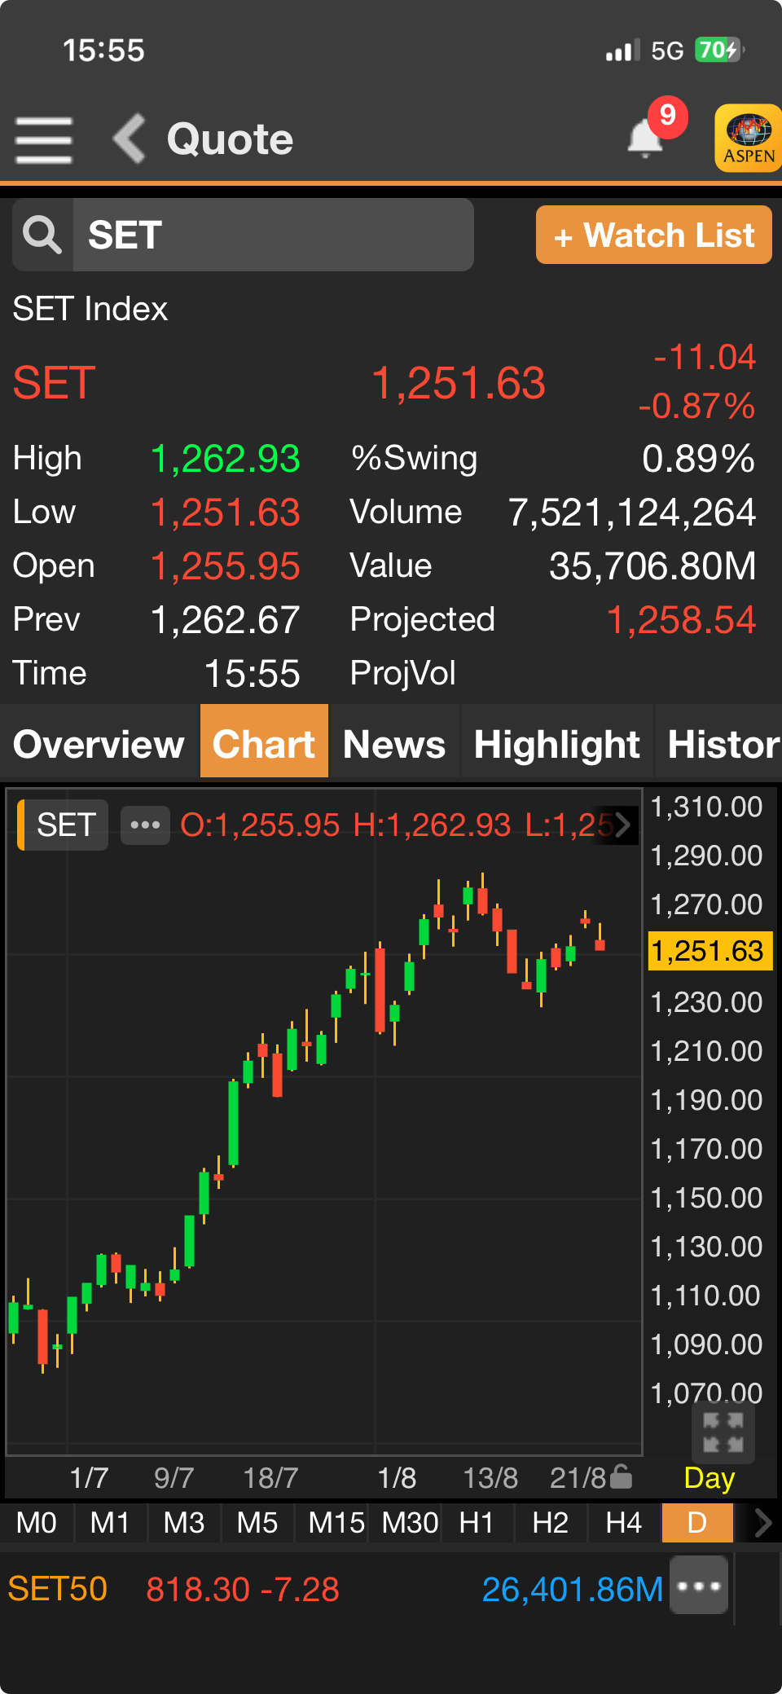Open chart options three-dot button
The image size is (782, 1694).
tap(145, 825)
